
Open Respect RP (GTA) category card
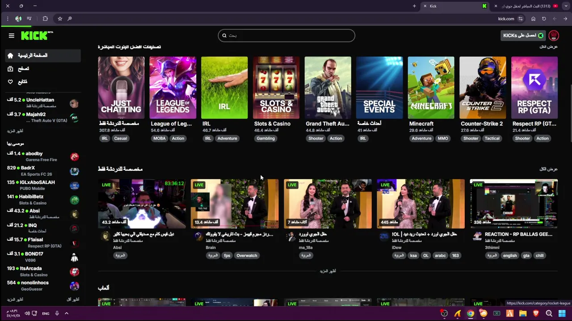(534, 88)
